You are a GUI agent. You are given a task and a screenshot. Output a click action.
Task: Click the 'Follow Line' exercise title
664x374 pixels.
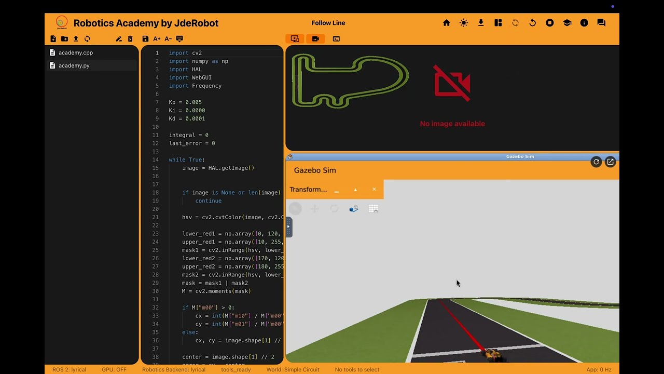coord(328,23)
